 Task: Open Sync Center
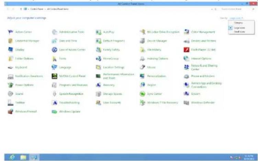click(151, 94)
